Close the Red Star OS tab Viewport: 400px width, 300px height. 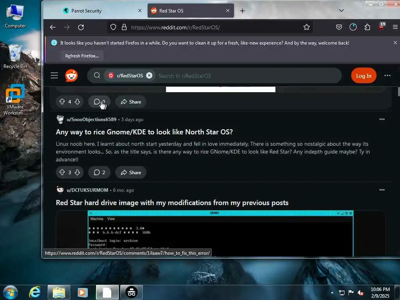[x=228, y=11]
